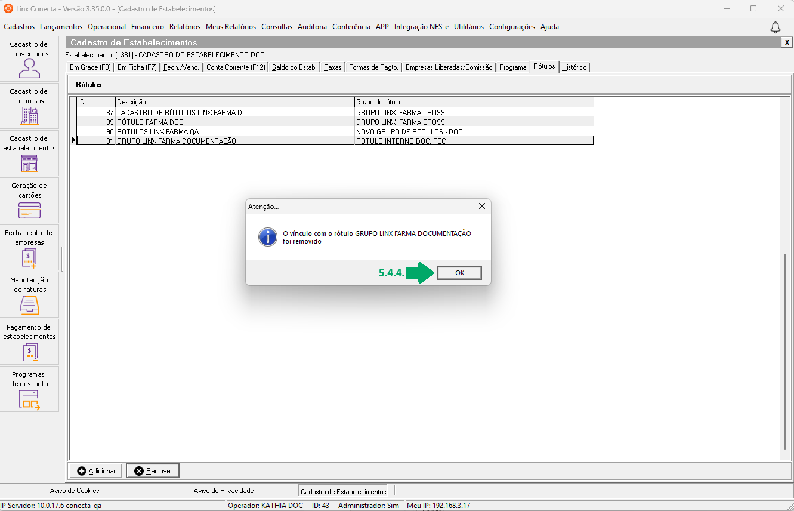Switch to the Em Ficha (F7) tab
This screenshot has width=794, height=511.
click(137, 67)
